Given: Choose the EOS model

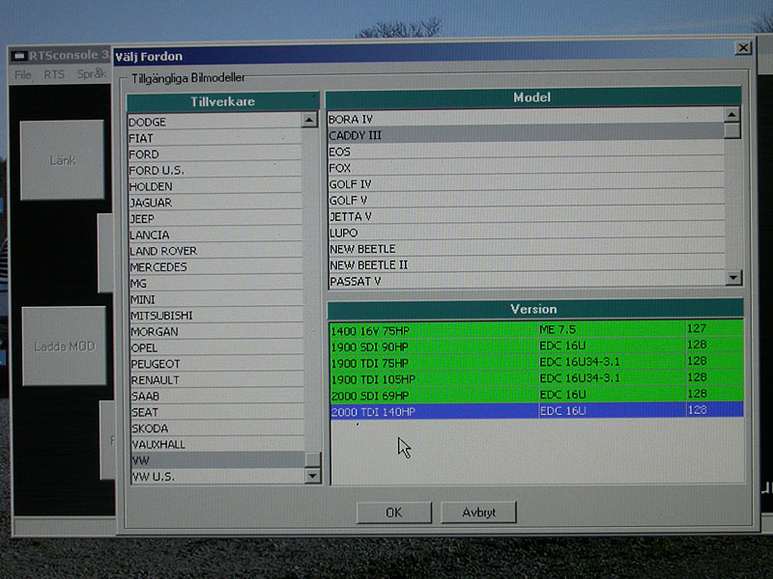Looking at the screenshot, I should [526, 152].
